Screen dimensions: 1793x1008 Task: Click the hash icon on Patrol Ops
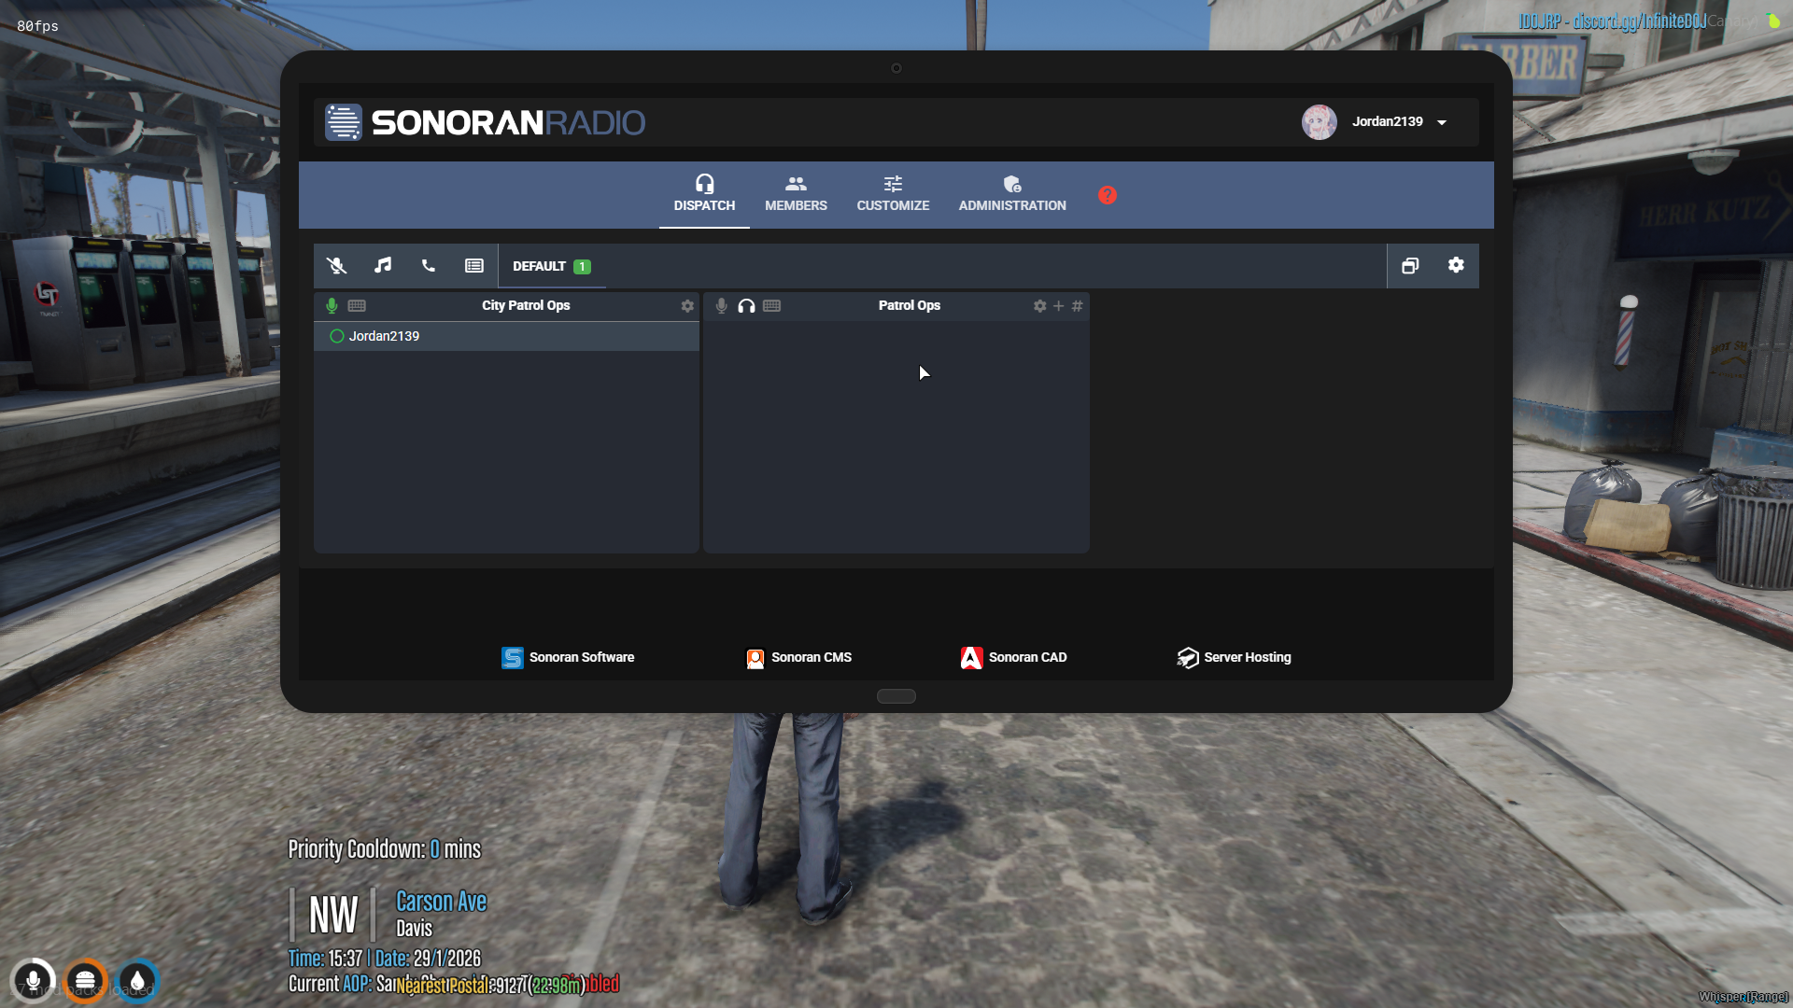click(x=1077, y=306)
